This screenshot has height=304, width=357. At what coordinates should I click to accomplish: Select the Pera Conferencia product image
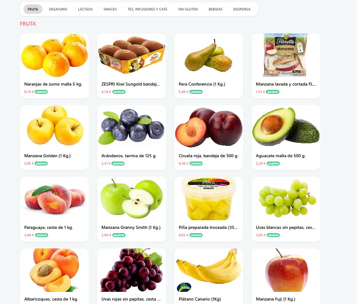coord(209,56)
